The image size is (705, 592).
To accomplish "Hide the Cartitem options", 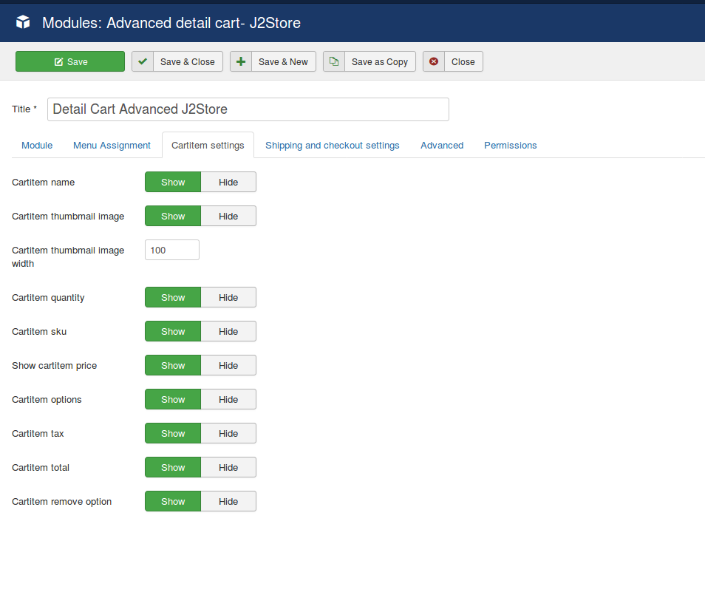I will [x=228, y=400].
